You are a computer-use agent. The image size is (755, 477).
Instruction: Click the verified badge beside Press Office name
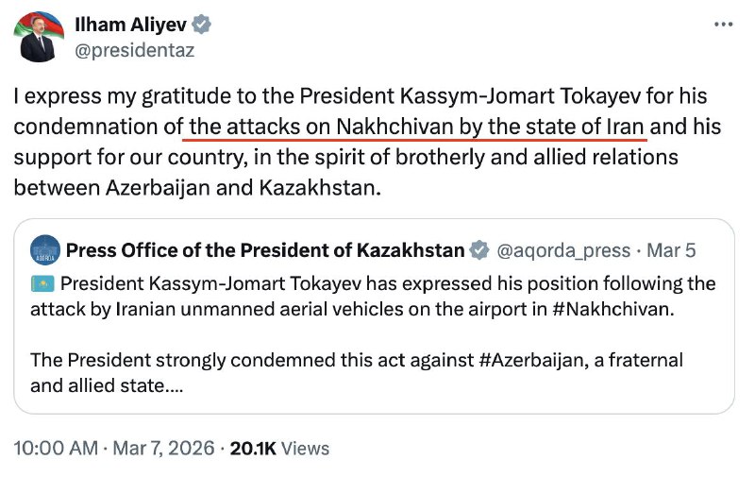click(x=479, y=251)
